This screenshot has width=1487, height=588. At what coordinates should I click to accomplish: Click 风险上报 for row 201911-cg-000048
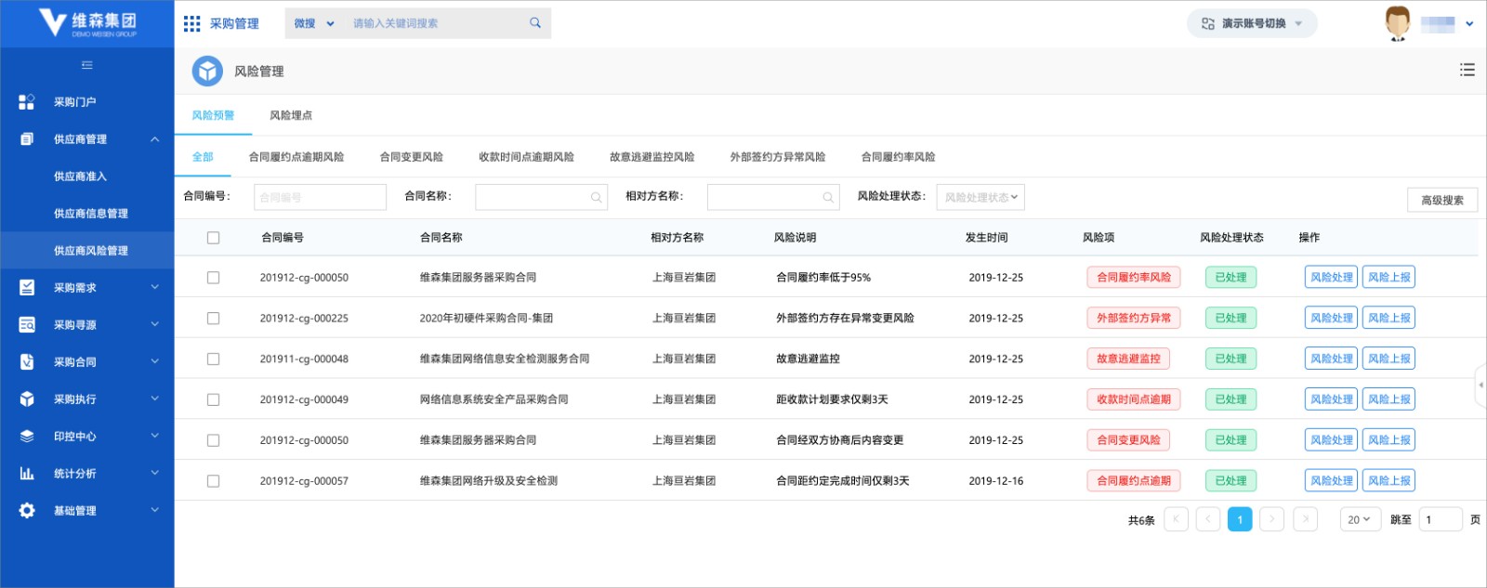pos(1389,359)
